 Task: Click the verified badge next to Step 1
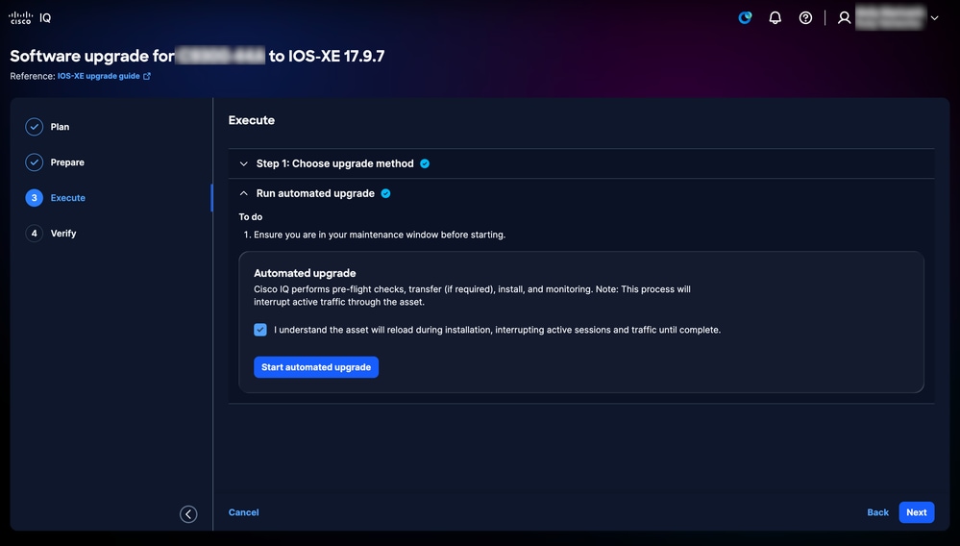point(425,163)
